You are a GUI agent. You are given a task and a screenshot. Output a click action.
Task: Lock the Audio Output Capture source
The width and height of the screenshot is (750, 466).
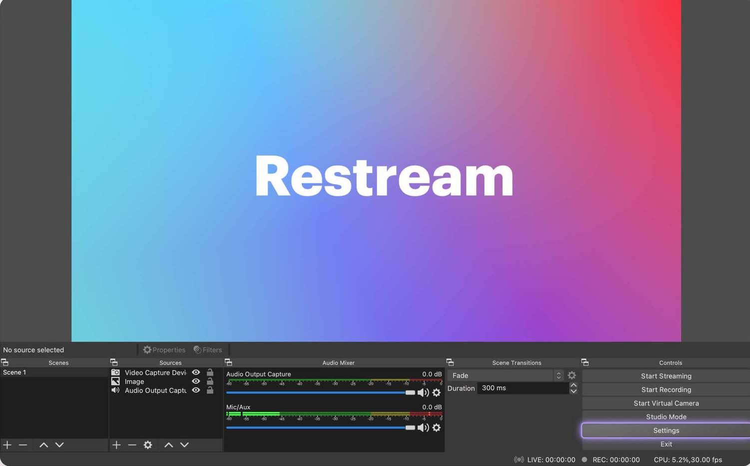pyautogui.click(x=210, y=390)
